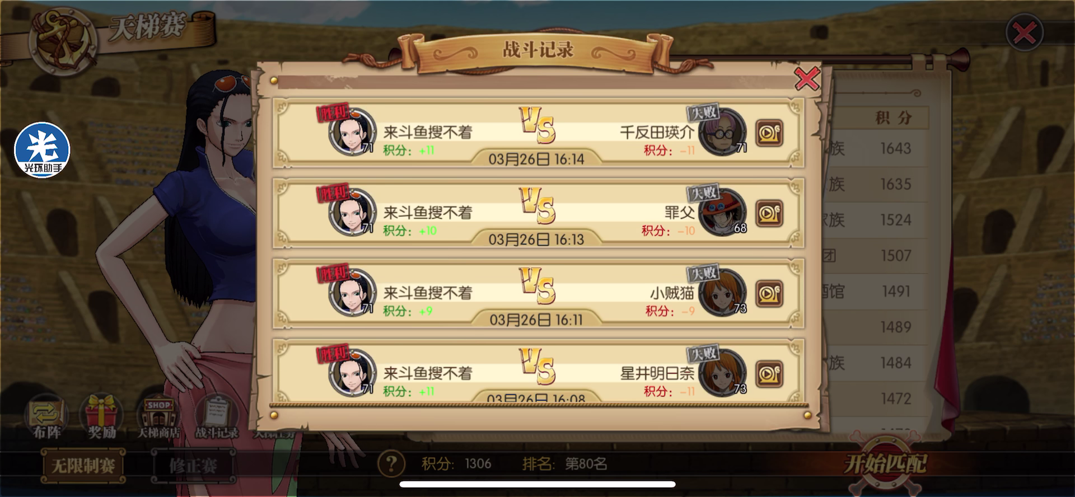
Task: Play replay of battle against 星井明日奈
Action: (x=769, y=374)
